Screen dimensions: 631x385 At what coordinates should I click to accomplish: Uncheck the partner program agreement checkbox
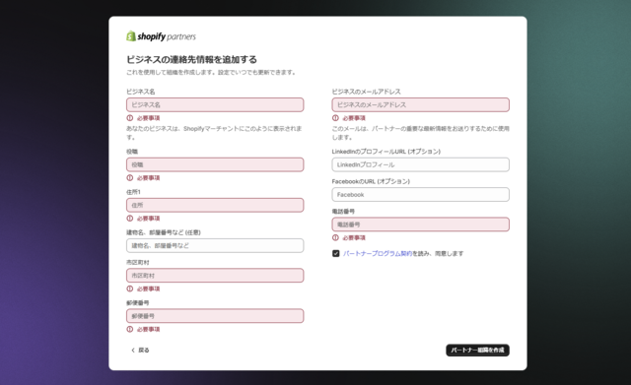tap(335, 253)
